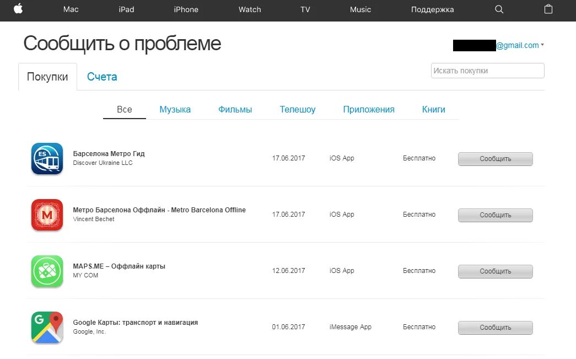Click the Google Карты app icon
This screenshot has width=576, height=359.
47,327
